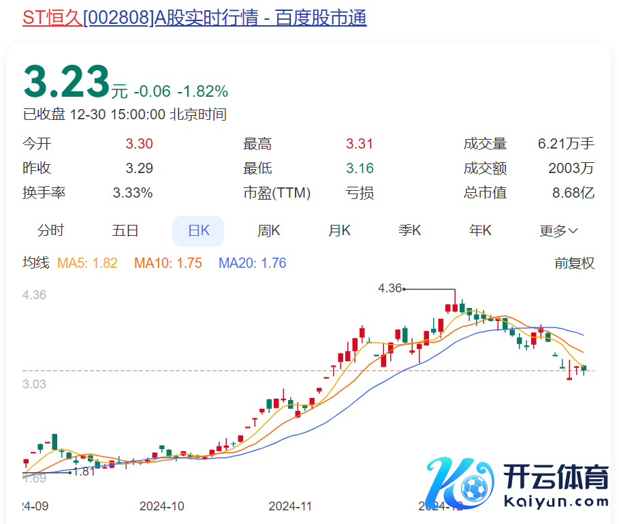Click the 2024-11 date axis label
The image size is (619, 524).
pyautogui.click(x=291, y=506)
